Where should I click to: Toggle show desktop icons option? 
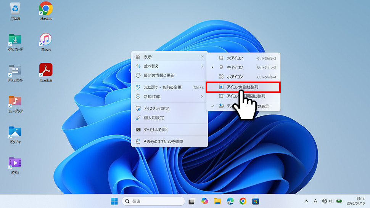point(243,106)
